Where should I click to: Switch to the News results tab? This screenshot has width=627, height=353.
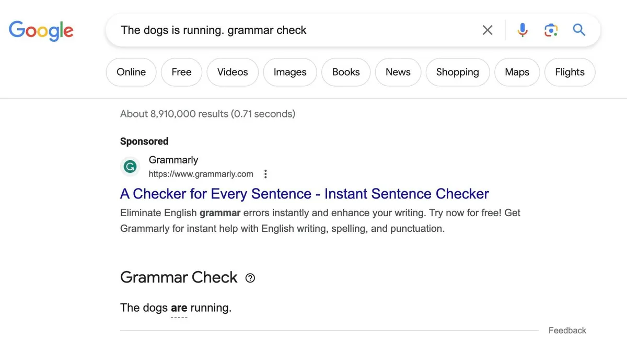tap(398, 72)
